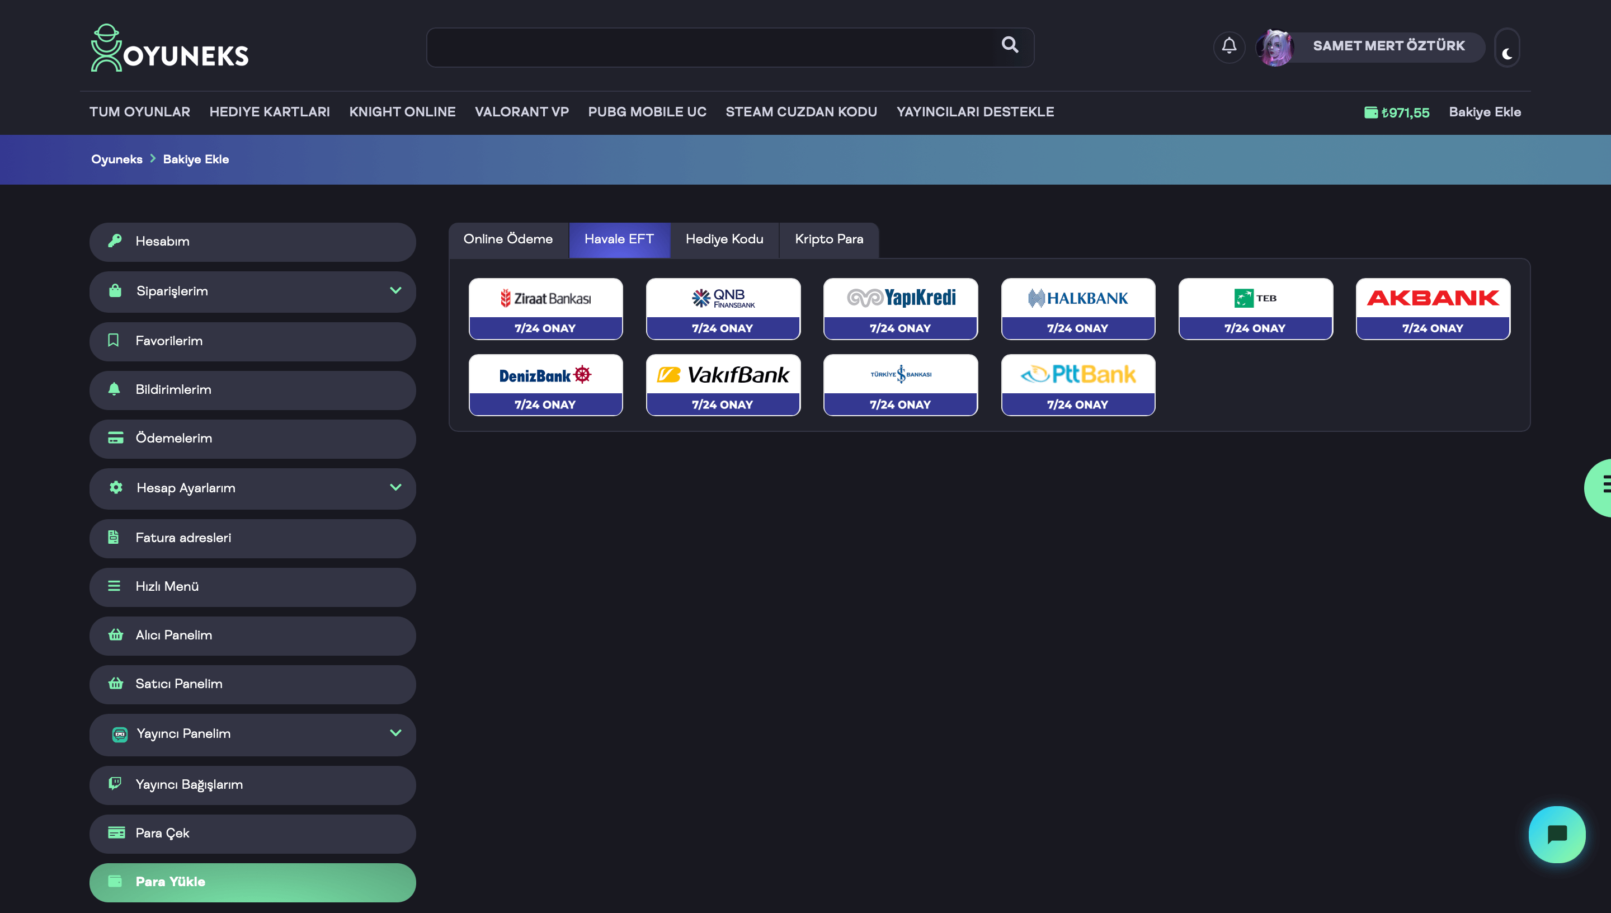Select TEB bank card

coord(1255,309)
